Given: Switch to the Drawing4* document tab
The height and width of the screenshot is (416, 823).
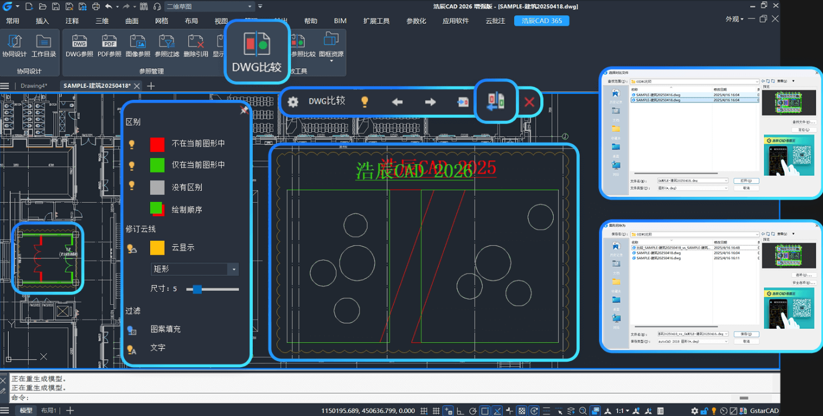Looking at the screenshot, I should coord(34,86).
